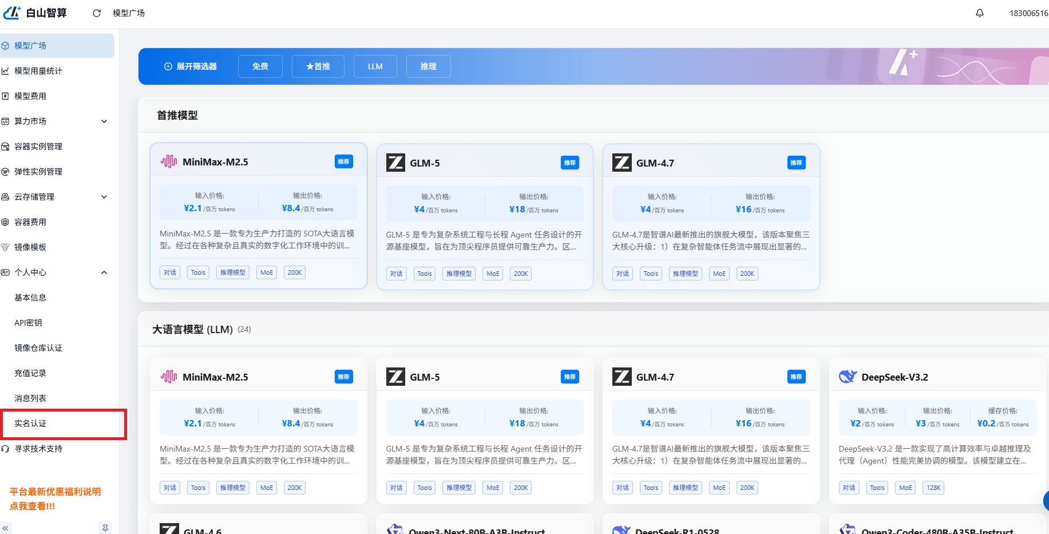
Task: Click 展开筛选器 to show filters
Action: (x=191, y=66)
